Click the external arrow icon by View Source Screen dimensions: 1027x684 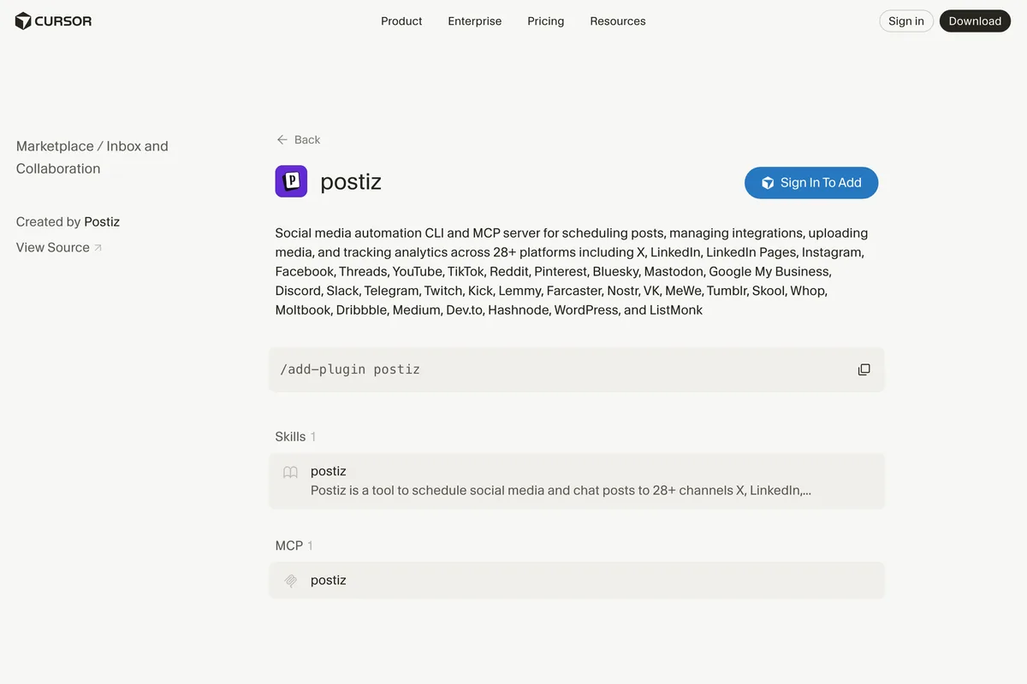point(98,248)
